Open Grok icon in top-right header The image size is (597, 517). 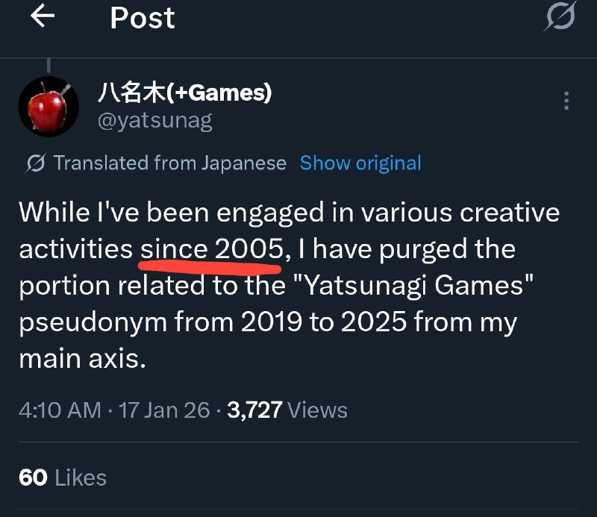tap(560, 18)
